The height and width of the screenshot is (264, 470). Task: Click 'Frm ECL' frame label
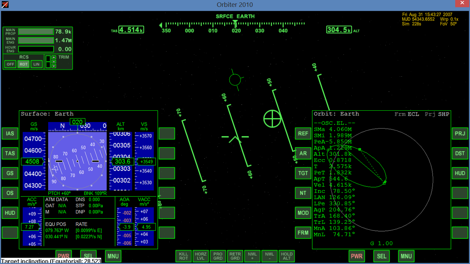pyautogui.click(x=407, y=114)
